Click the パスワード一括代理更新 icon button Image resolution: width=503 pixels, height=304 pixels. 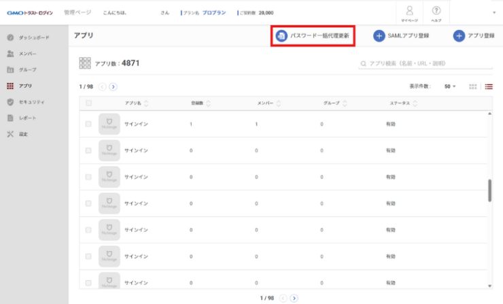click(281, 36)
